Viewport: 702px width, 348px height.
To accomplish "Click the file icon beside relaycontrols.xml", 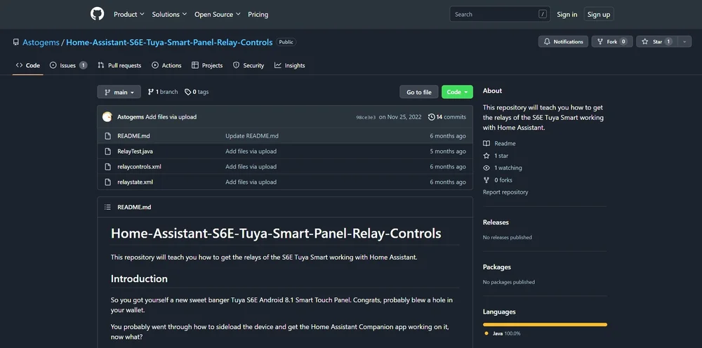I will [x=107, y=166].
